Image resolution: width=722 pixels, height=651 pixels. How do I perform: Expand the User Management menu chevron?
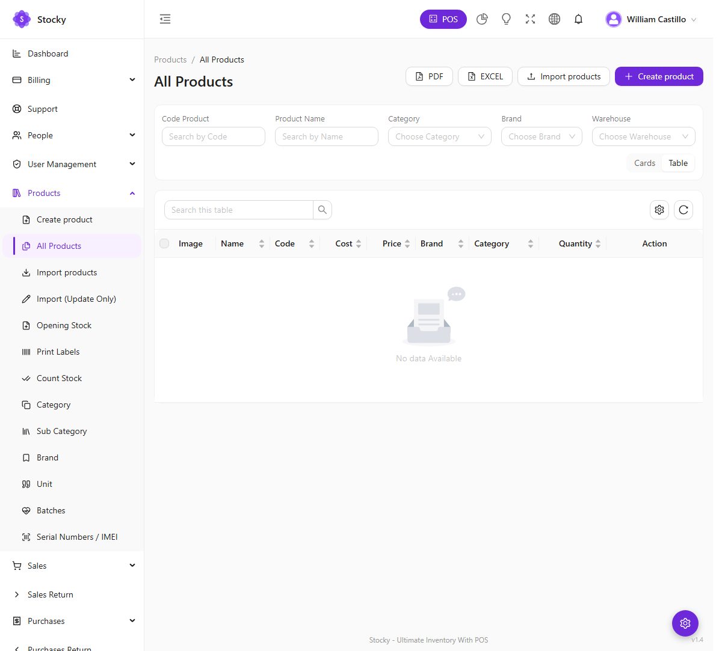point(132,164)
